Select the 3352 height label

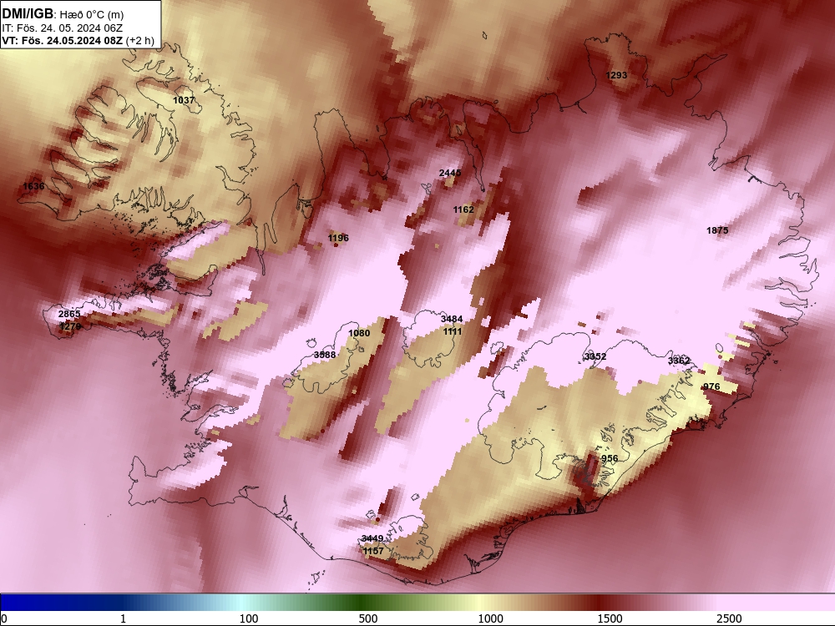click(x=595, y=356)
